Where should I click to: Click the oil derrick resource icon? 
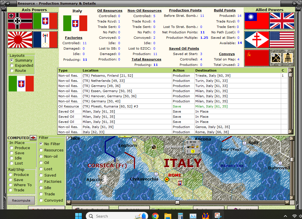[x=288, y=58]
